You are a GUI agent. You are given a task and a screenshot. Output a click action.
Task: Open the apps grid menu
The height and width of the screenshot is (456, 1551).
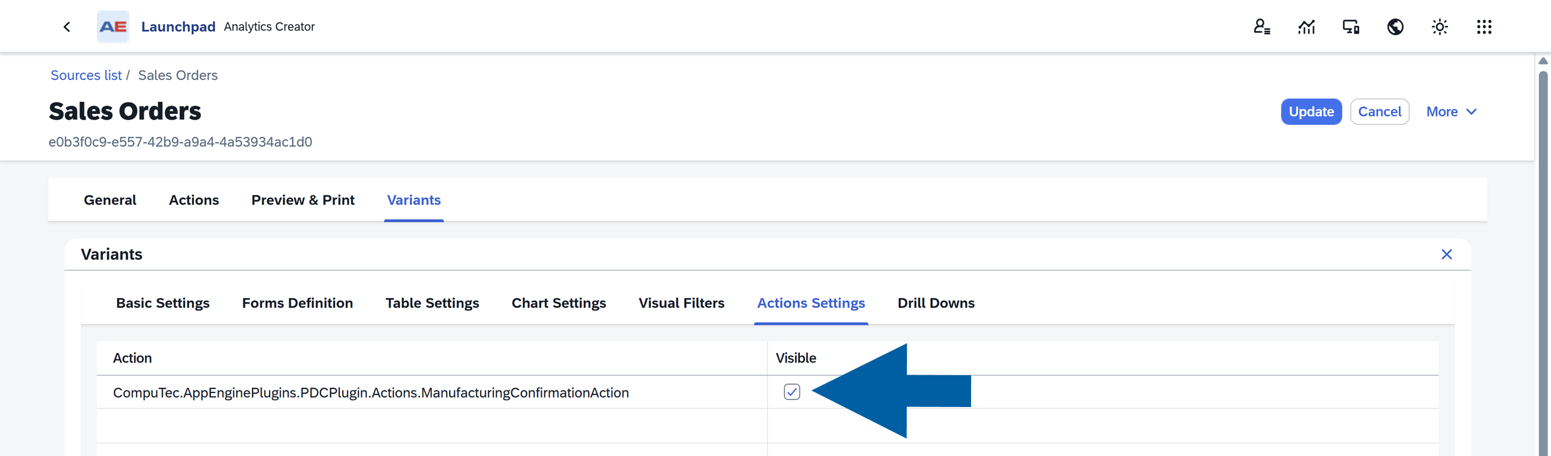pos(1484,27)
